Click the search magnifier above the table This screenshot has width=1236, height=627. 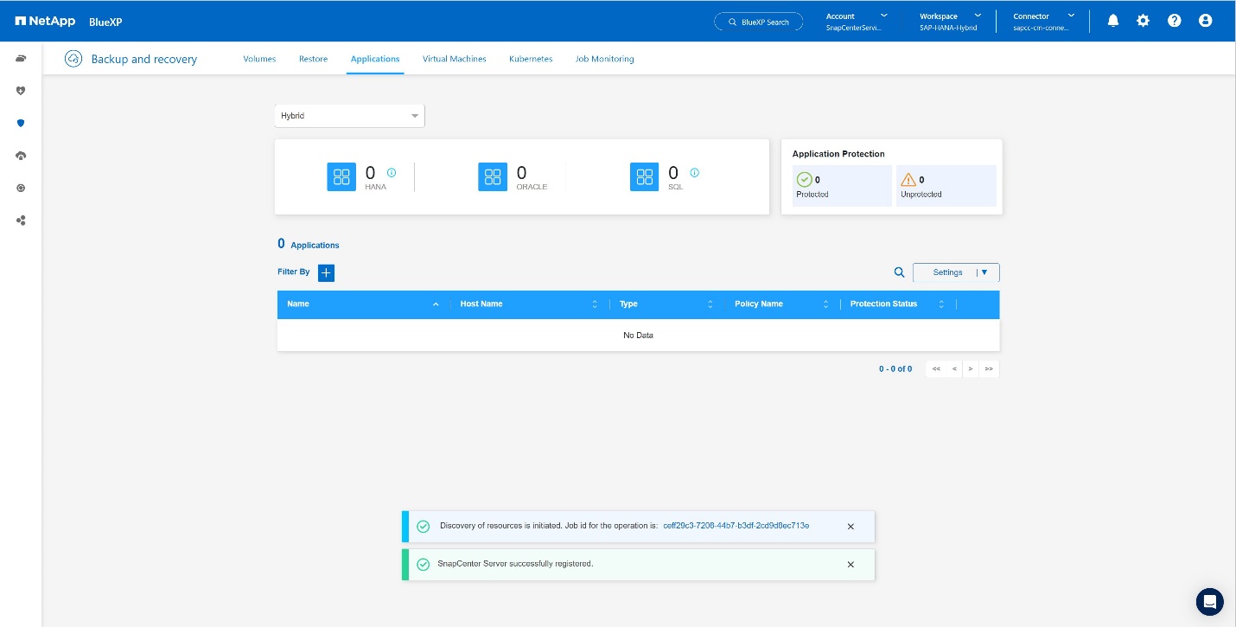pyautogui.click(x=899, y=272)
